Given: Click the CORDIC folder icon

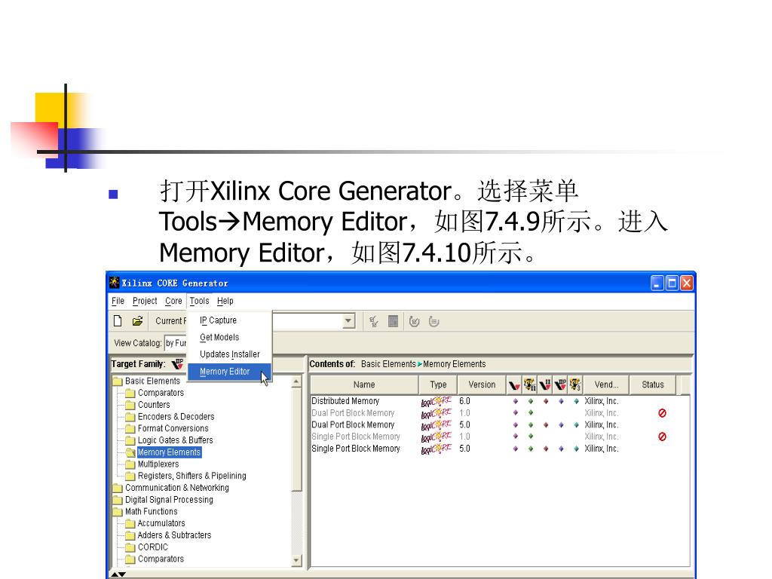Looking at the screenshot, I should pos(130,547).
